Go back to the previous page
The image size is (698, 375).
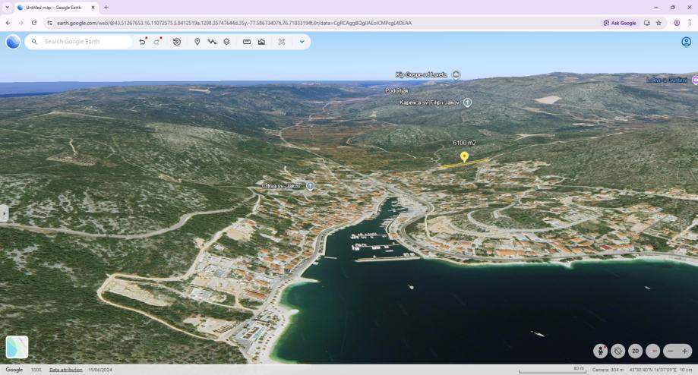pyautogui.click(x=8, y=23)
